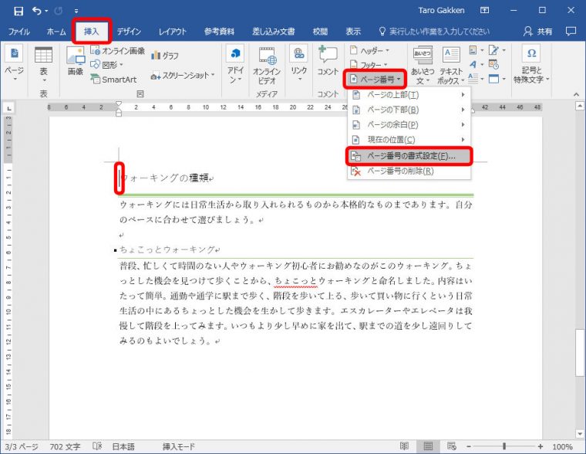The height and width of the screenshot is (454, 586).
Task: Open the ファイル tab
Action: click(x=19, y=32)
